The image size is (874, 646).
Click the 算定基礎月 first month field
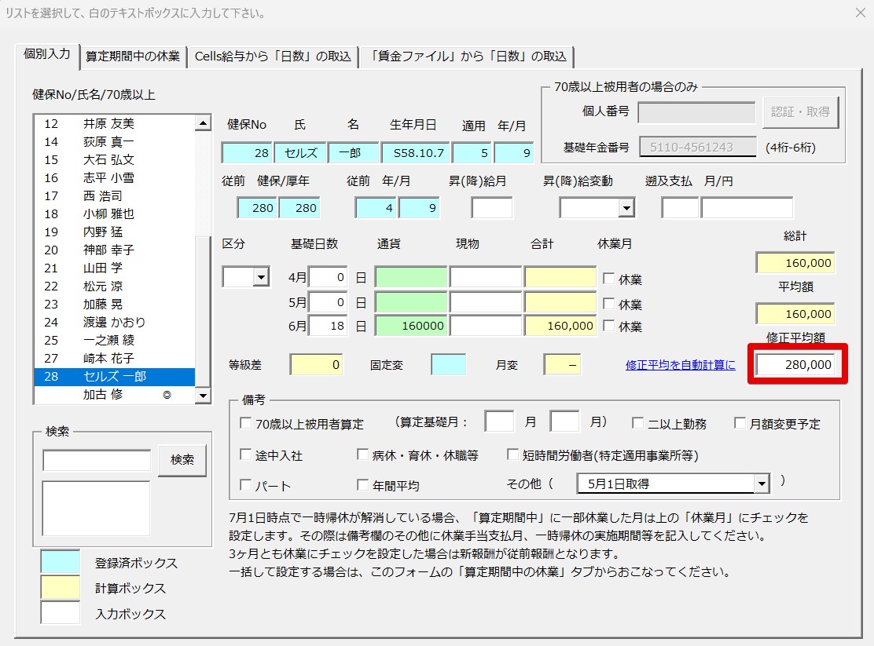click(499, 422)
